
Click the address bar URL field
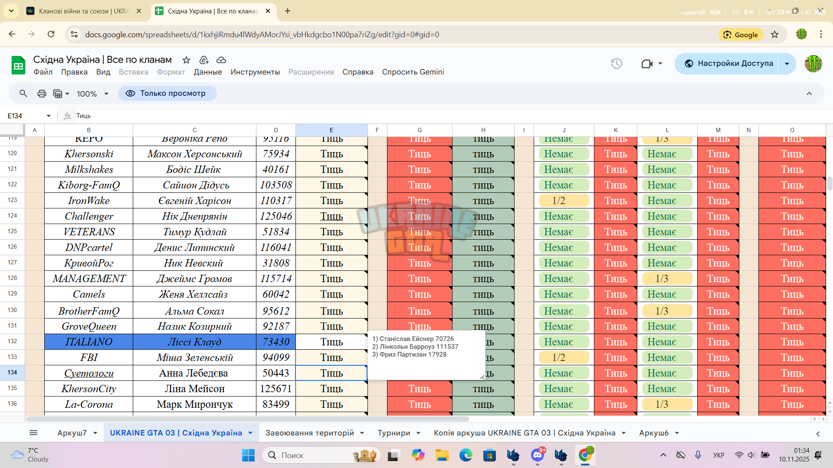(x=390, y=34)
